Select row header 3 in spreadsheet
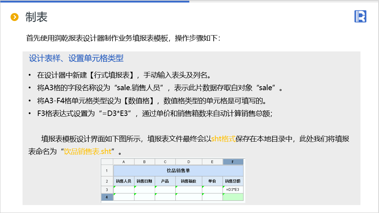This screenshot has width=379, height=213. point(107,189)
